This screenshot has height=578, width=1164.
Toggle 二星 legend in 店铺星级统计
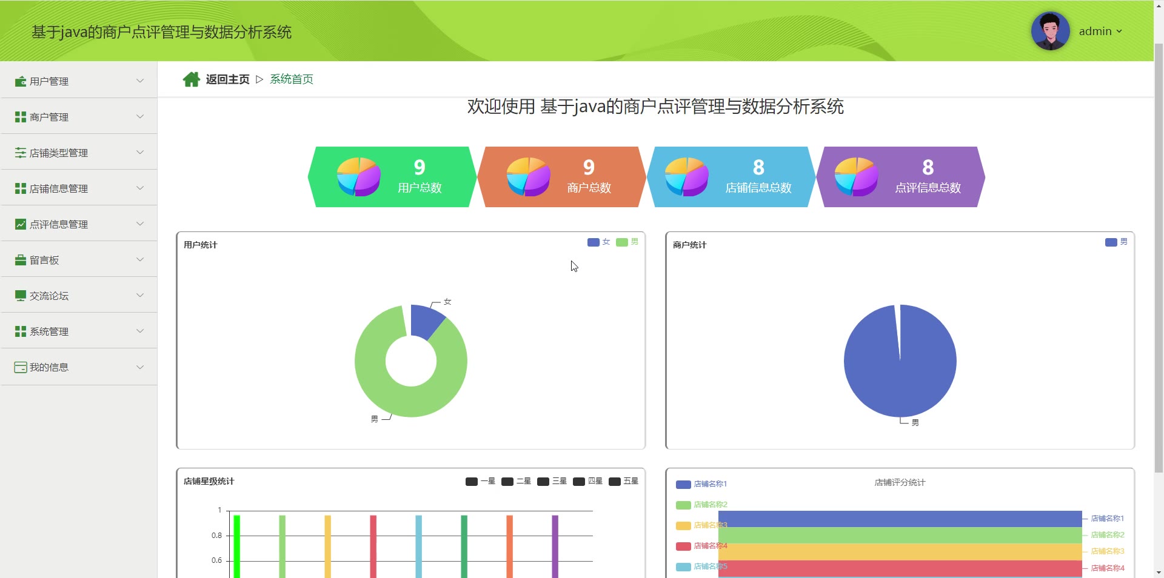coord(517,481)
